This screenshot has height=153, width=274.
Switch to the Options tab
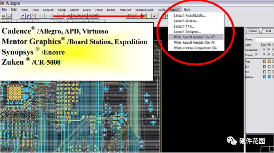tap(253, 31)
